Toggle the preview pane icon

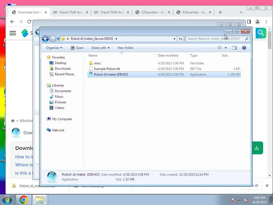point(235,48)
